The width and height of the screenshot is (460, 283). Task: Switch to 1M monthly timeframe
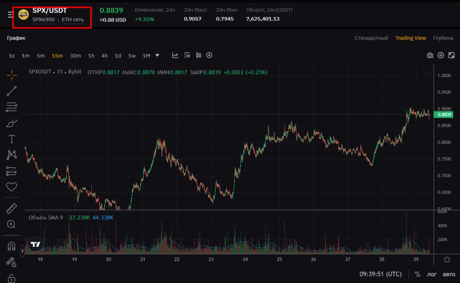[146, 56]
